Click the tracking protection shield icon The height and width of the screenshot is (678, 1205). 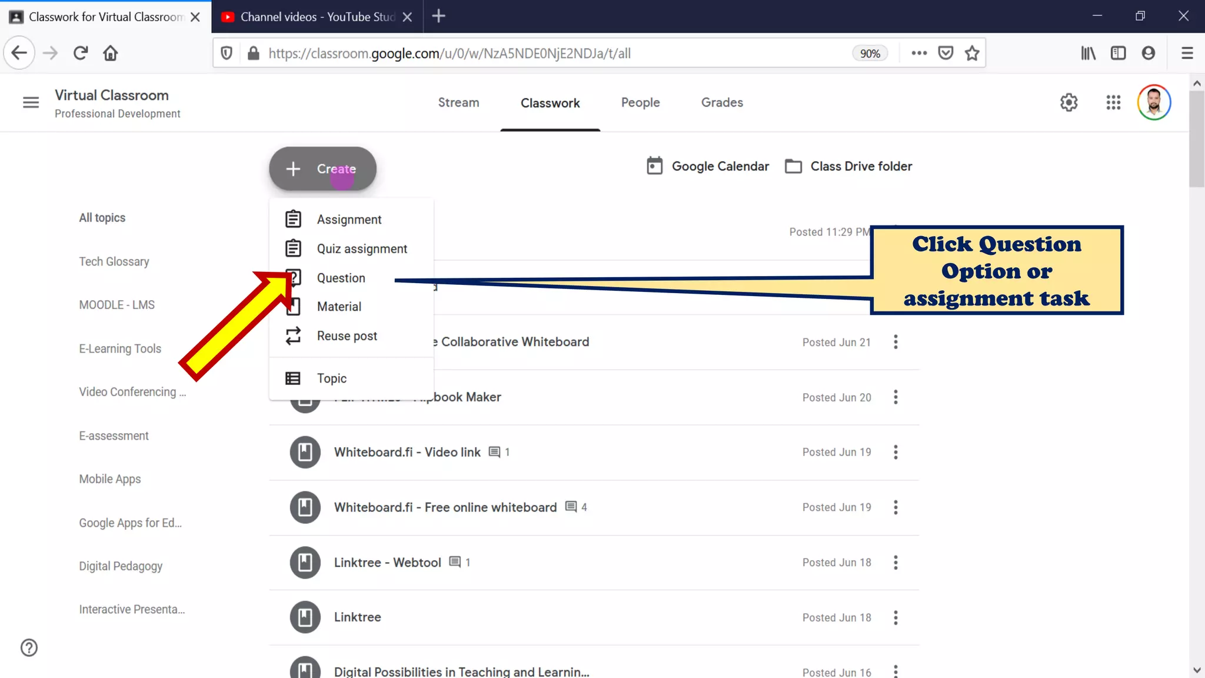[226, 54]
